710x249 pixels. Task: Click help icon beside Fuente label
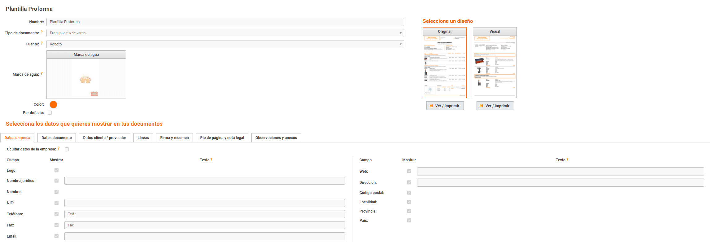pyautogui.click(x=41, y=43)
